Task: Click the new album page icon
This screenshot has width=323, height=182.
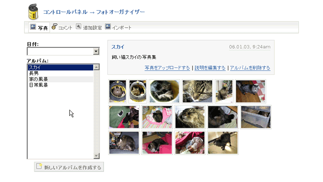Action: [39, 166]
